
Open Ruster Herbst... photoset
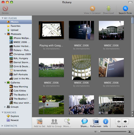coord(16,46)
